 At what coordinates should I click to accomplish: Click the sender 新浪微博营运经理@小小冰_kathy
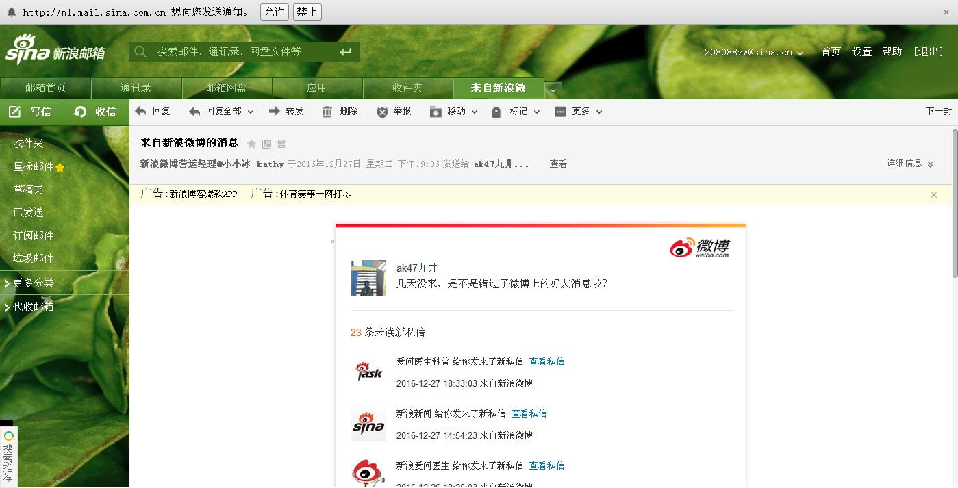coord(212,164)
